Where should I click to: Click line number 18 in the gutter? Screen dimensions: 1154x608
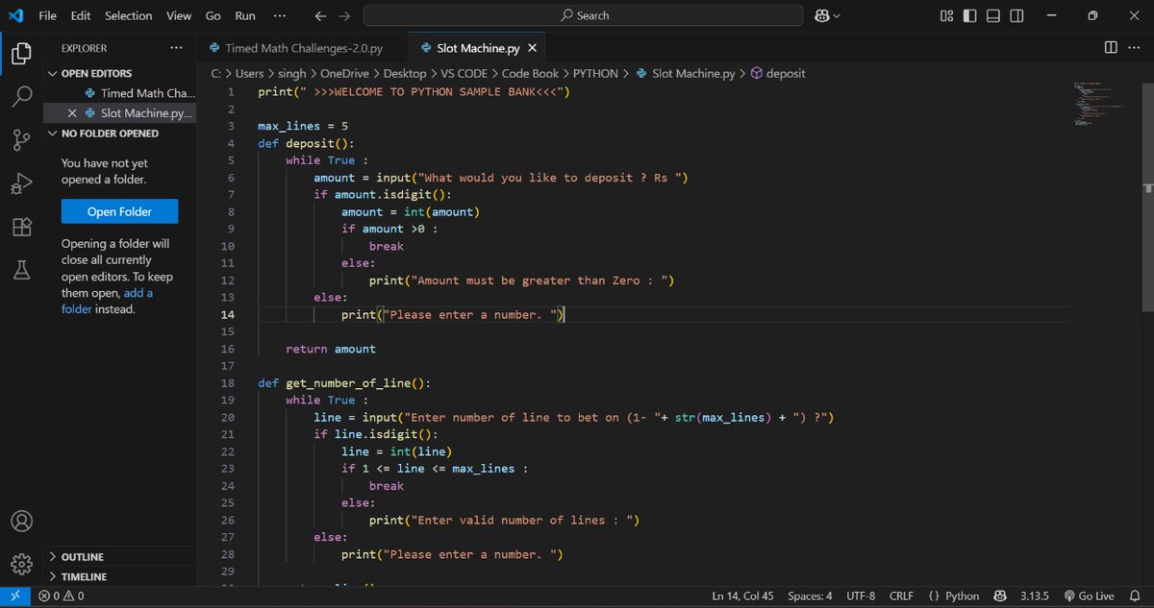point(227,382)
